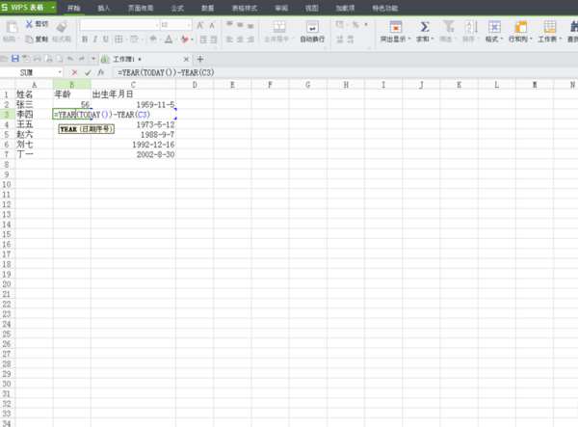Click the fill color bucket icon
Image resolution: width=578 pixels, height=427 pixels.
153,39
